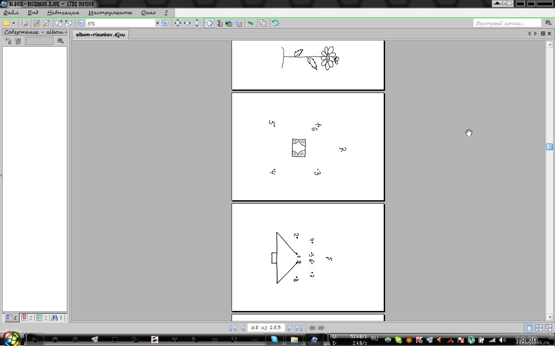Click the vertical scrollbar thumb
The image size is (555, 346).
tap(549, 147)
